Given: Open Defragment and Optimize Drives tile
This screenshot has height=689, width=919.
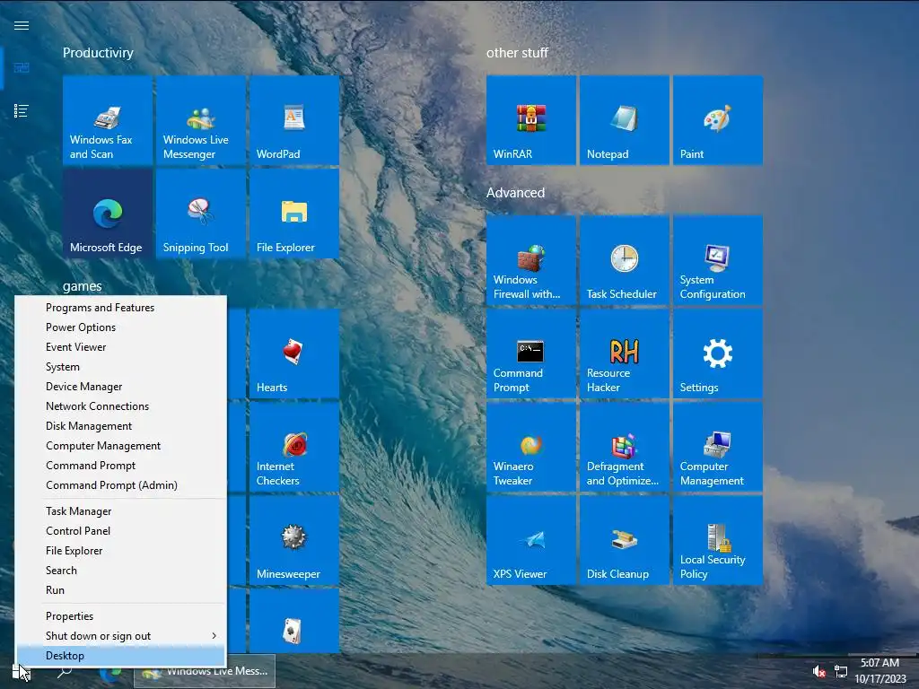Looking at the screenshot, I should [625, 447].
